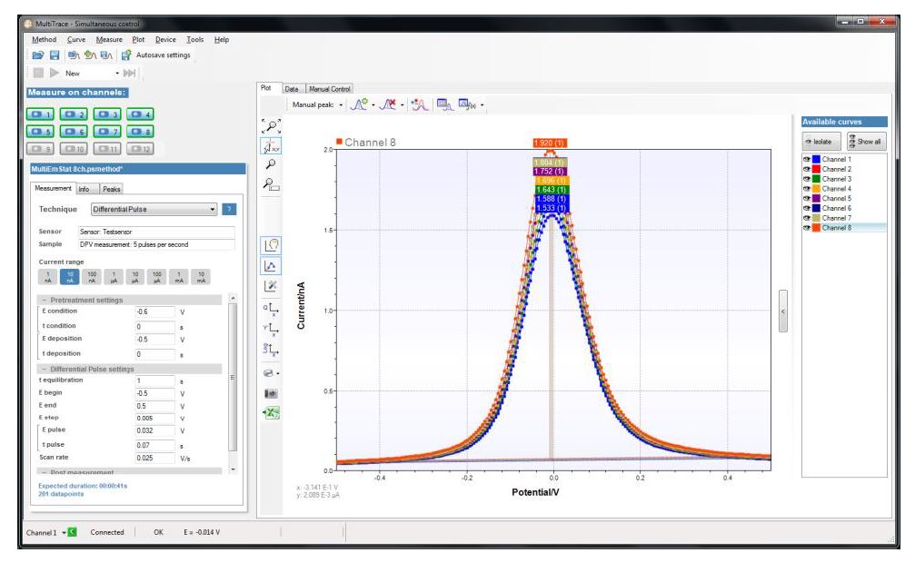915x563 pixels.
Task: Click the settings panel vertical scrollbar
Action: coord(233,377)
